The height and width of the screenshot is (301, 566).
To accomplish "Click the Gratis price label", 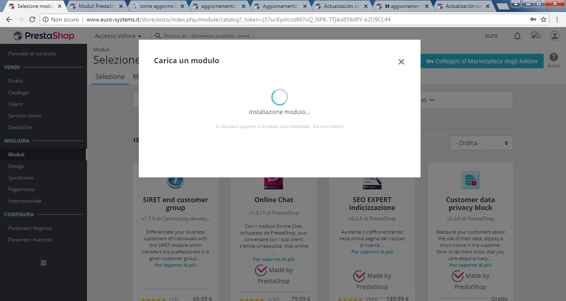I will (499, 299).
